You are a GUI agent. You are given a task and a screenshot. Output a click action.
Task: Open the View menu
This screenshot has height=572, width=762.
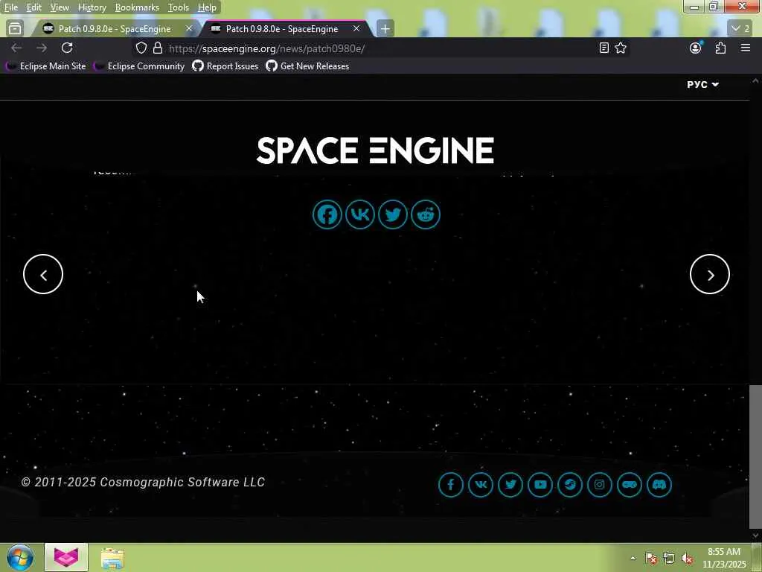[60, 7]
